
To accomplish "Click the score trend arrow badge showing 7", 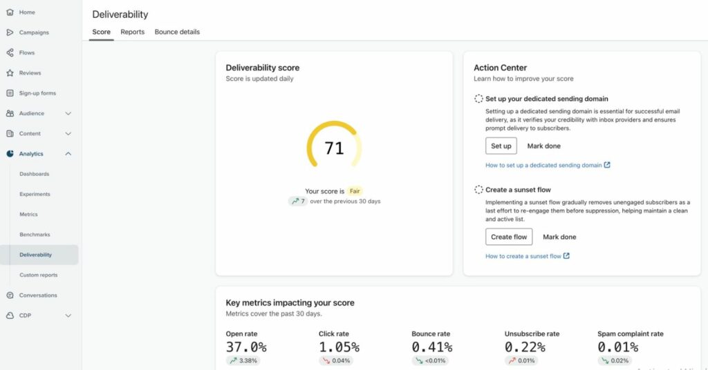I will [298, 202].
